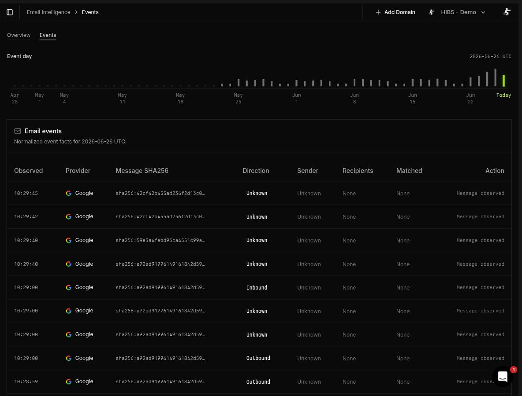Image resolution: width=522 pixels, height=396 pixels.
Task: Select the Jun 8 bar in the chart
Action: pyautogui.click(x=354, y=83)
